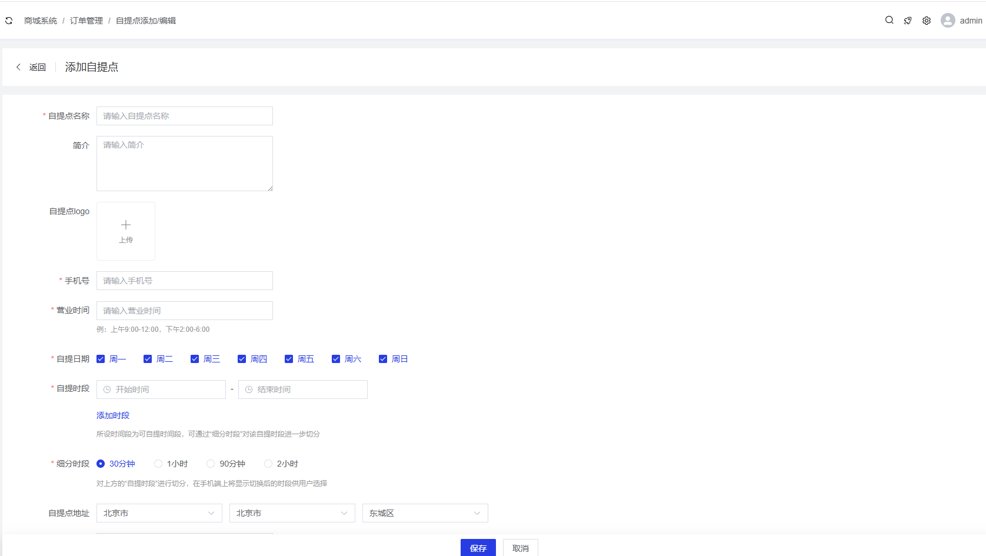986x556 pixels.
Task: Go to 商城系统 in the breadcrumb
Action: [x=41, y=21]
